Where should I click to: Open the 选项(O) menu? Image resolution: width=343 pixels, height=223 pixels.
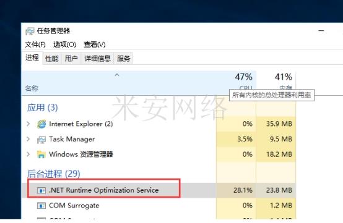(65, 44)
